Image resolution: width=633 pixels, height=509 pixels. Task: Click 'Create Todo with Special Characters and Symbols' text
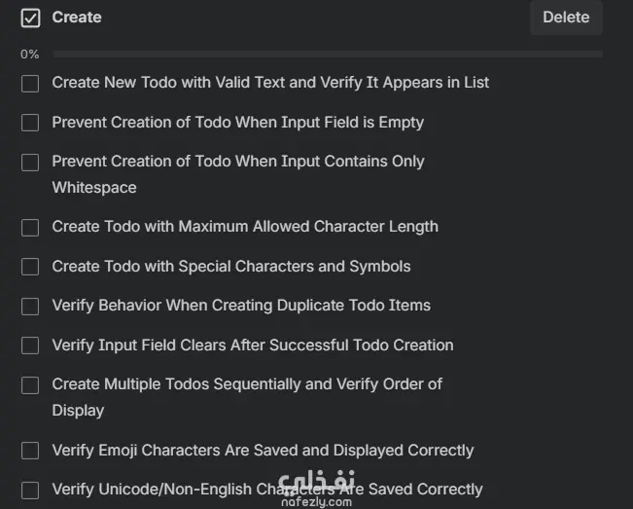[231, 267]
